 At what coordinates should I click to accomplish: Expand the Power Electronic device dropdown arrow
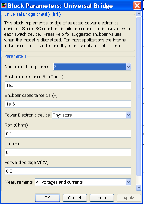click(x=128, y=115)
